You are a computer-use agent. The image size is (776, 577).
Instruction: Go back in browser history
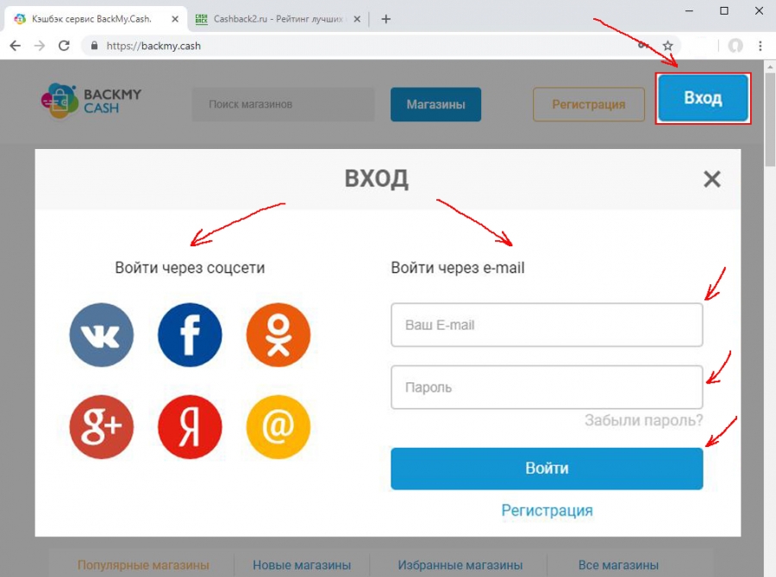tap(16, 46)
